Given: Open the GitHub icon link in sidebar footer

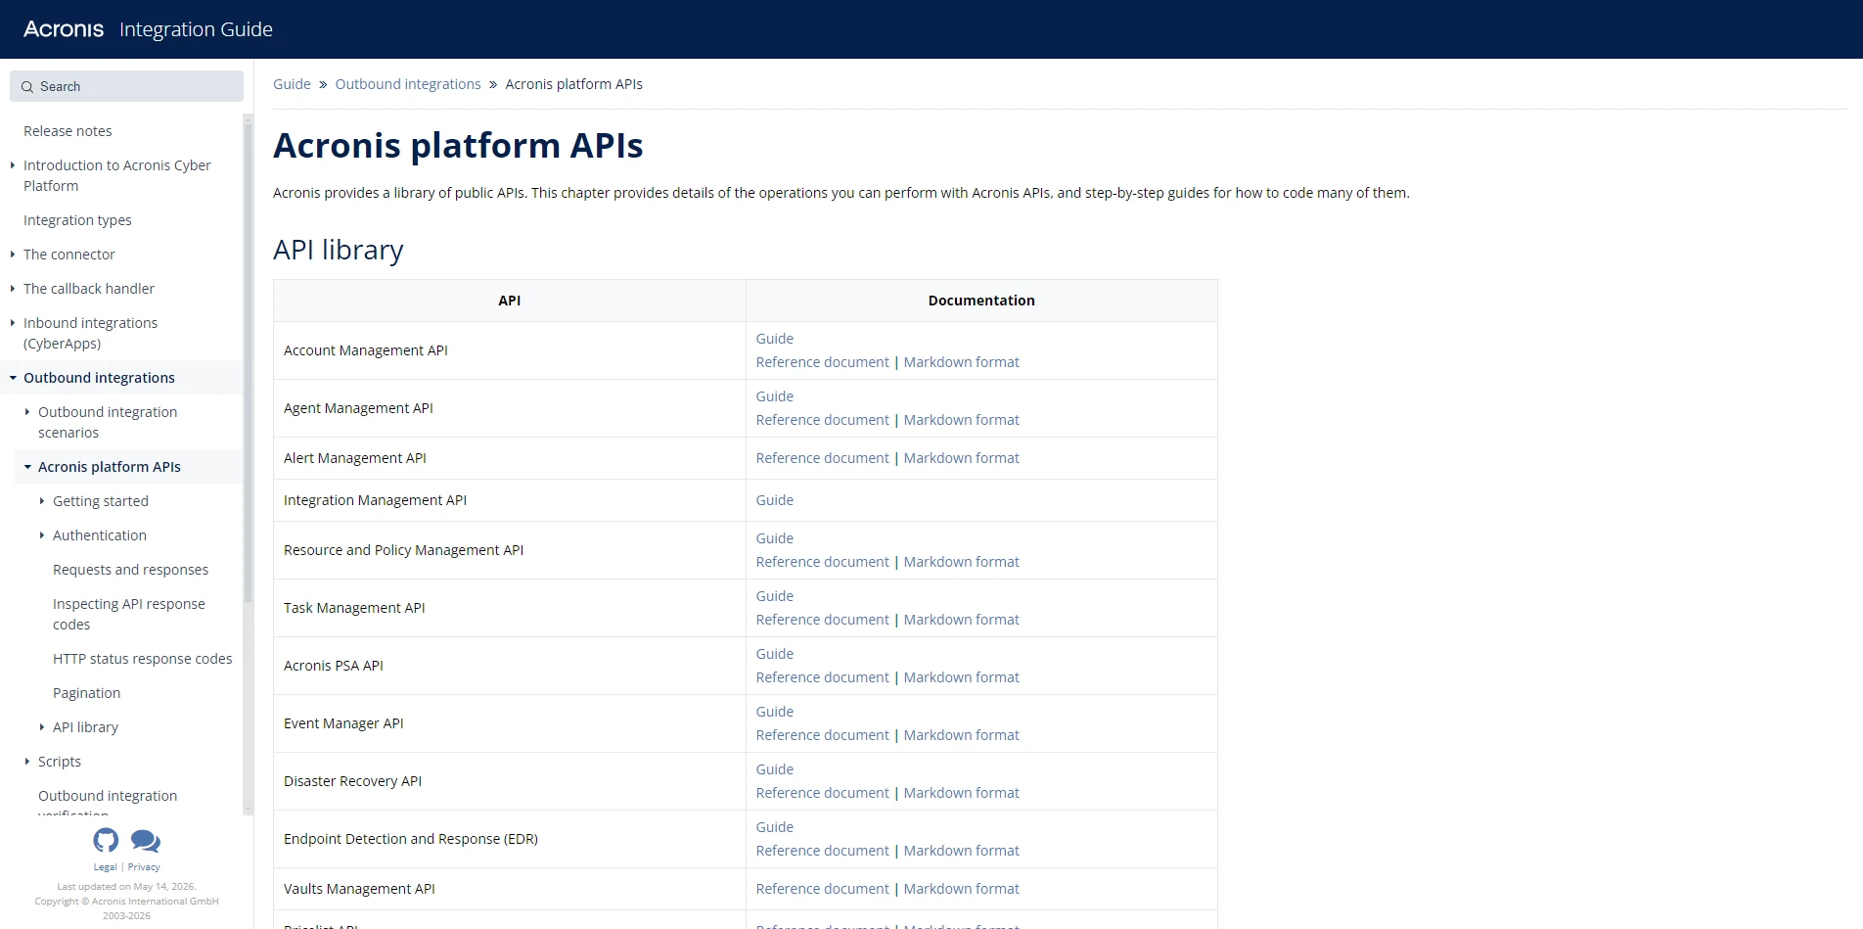Looking at the screenshot, I should pos(106,840).
